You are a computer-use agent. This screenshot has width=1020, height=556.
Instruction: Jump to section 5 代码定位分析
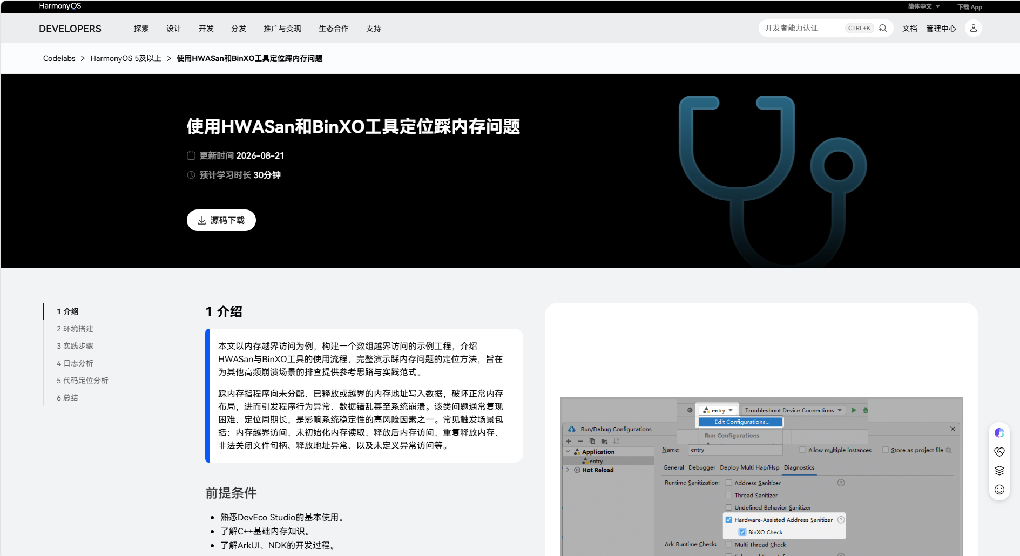83,381
